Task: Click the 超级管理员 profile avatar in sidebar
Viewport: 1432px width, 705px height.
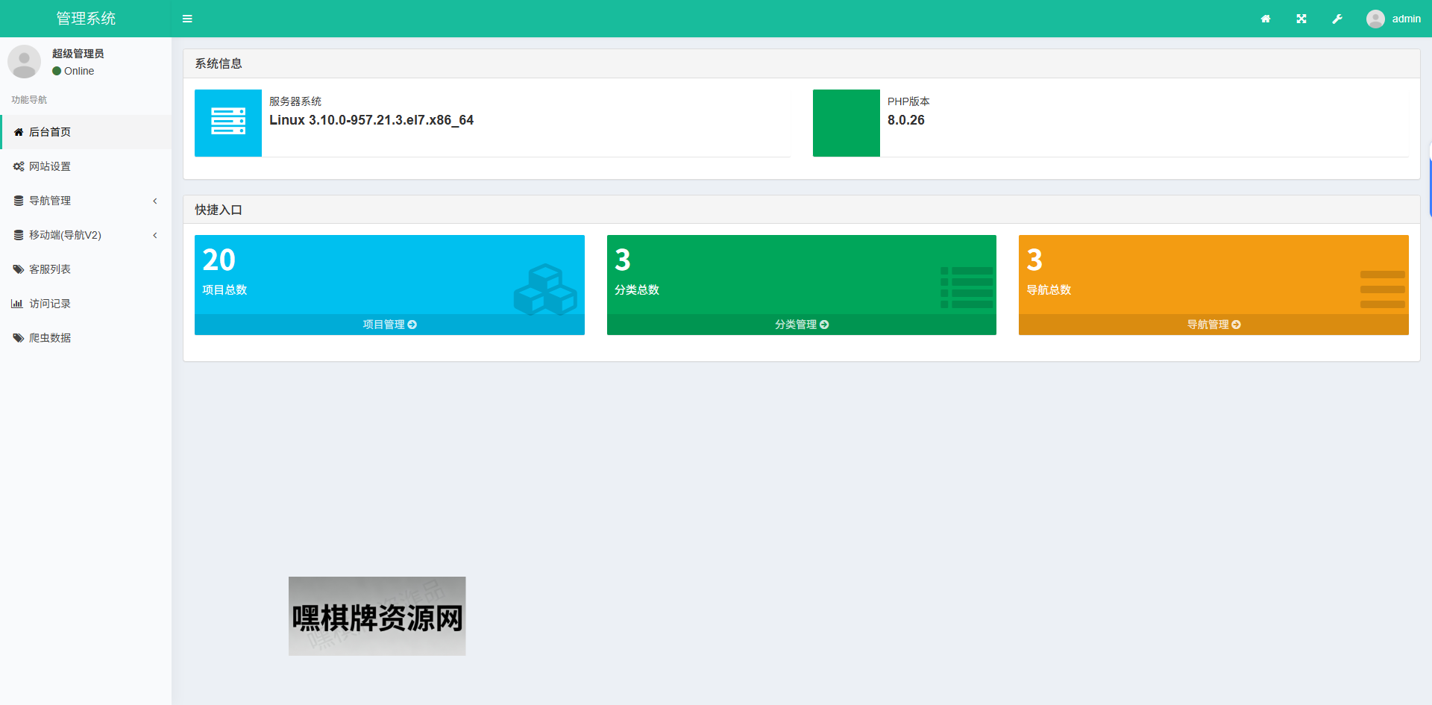Action: point(24,62)
